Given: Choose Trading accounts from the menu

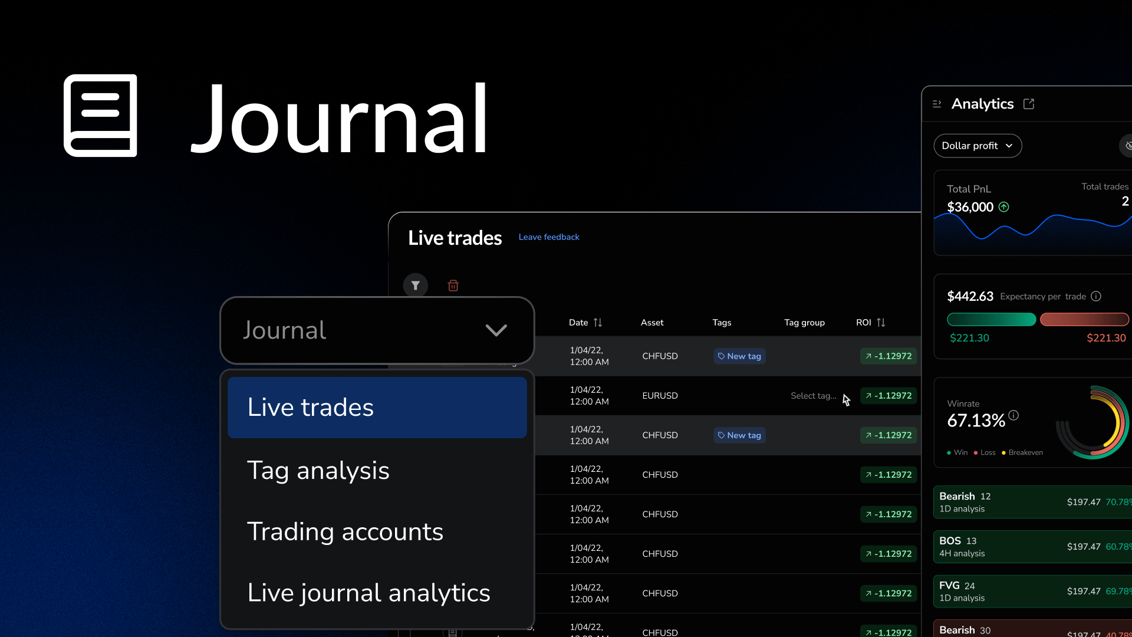Looking at the screenshot, I should [x=345, y=532].
